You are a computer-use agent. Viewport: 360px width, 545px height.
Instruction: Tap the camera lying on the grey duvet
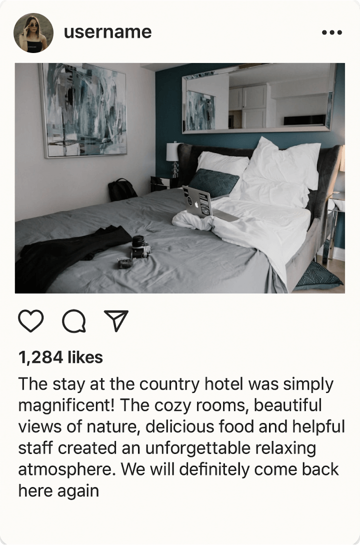tap(140, 247)
